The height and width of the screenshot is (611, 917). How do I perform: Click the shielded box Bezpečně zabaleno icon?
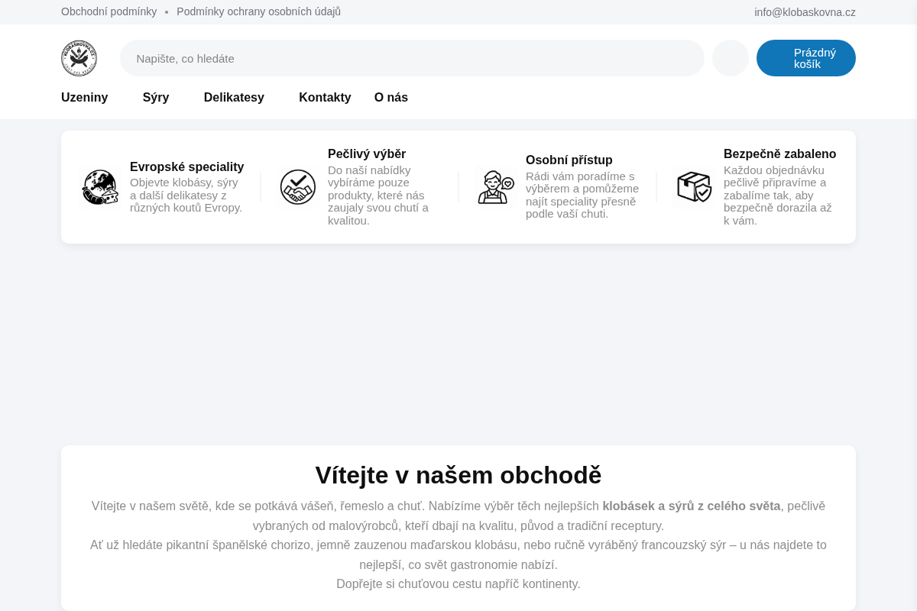(694, 187)
